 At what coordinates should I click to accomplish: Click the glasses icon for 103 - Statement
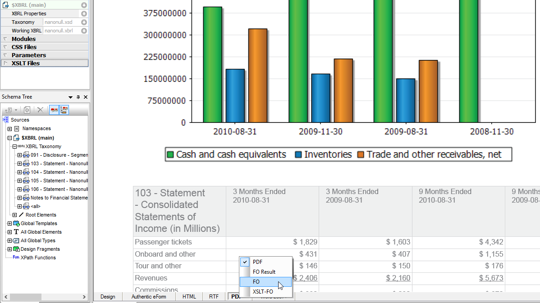(26, 163)
